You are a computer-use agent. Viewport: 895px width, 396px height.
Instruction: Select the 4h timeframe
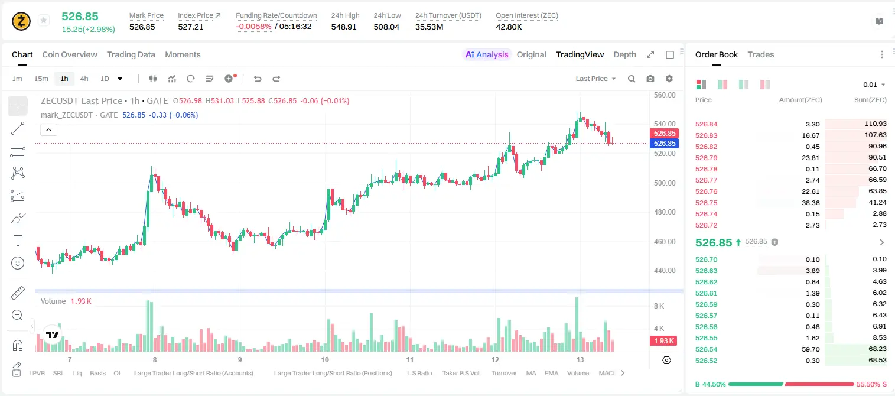point(84,79)
